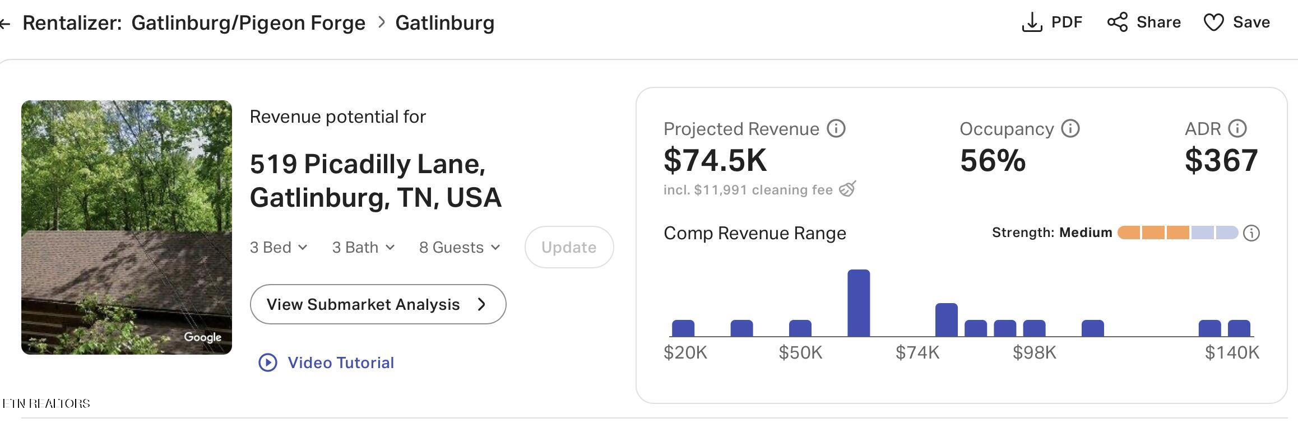Download the report with the PDF icon
Viewport: 1298px width, 423px height.
(1032, 22)
